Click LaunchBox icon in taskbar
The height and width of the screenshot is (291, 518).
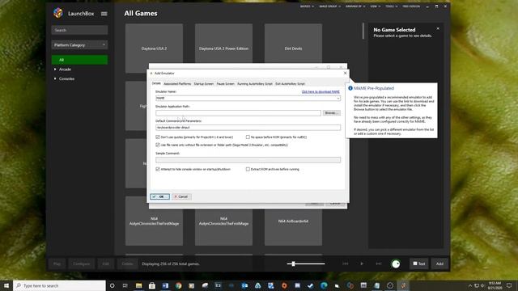click(x=403, y=285)
